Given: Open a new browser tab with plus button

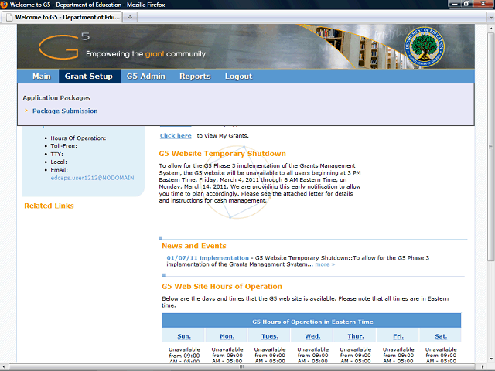Looking at the screenshot, I should 129,16.
